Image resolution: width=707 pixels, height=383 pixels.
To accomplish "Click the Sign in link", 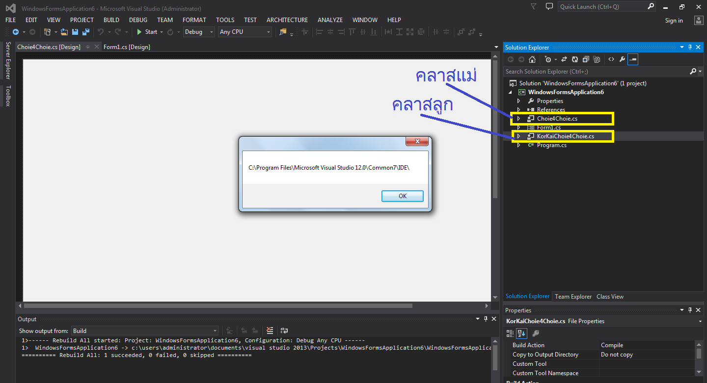I will [x=674, y=21].
